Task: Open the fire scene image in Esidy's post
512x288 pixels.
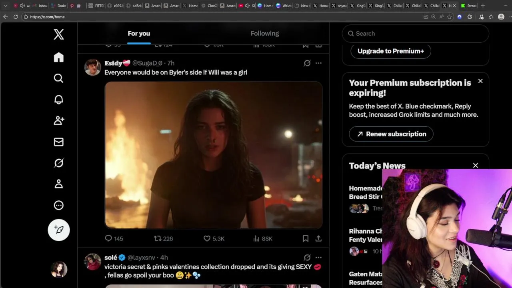Action: point(214,155)
